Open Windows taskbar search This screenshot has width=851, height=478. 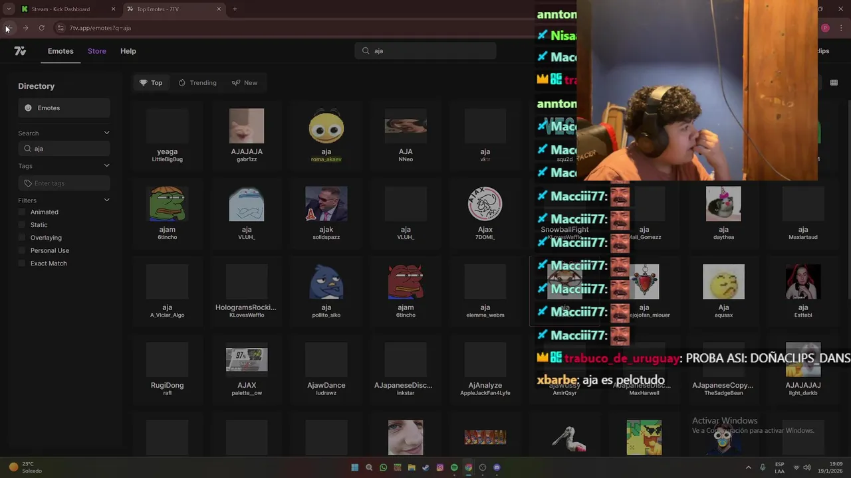(x=369, y=467)
